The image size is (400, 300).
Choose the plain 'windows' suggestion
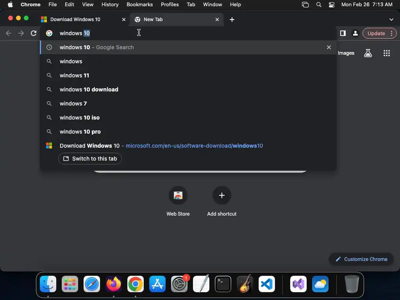(x=188, y=61)
